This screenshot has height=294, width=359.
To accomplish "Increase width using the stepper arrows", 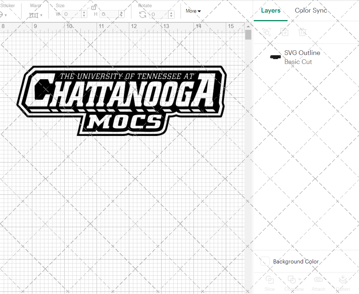I will click(84, 13).
